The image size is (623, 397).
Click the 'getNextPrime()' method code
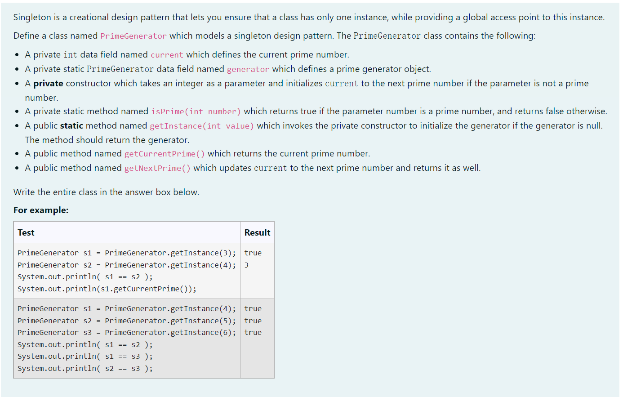pyautogui.click(x=157, y=168)
